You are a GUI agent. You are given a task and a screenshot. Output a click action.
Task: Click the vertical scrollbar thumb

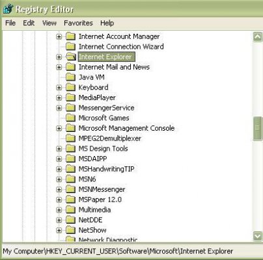pos(258,129)
